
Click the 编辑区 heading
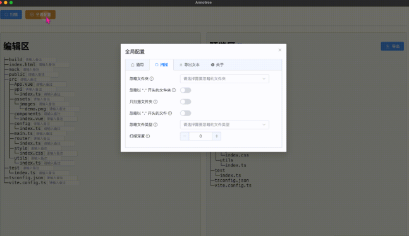[16, 46]
